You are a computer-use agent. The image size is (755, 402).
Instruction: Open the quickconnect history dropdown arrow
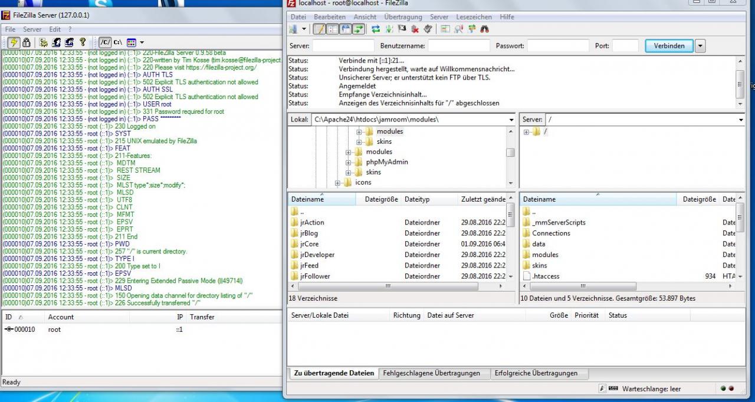700,45
